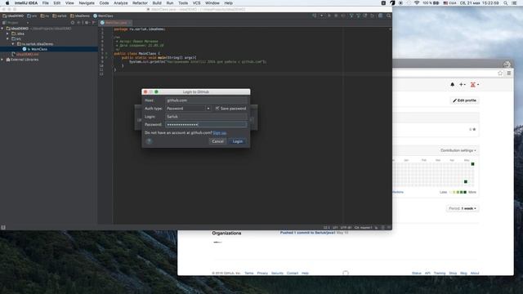Open Auth type dropdown
The height and width of the screenshot is (294, 523).
pos(189,109)
